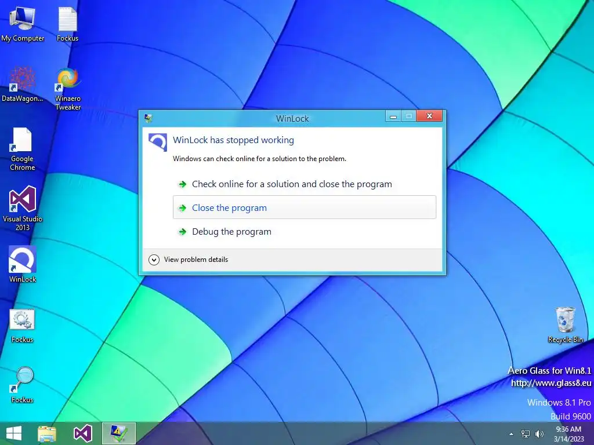Viewport: 594px width, 445px height.
Task: Select the Google Chrome desktop shortcut
Action: 23,149
